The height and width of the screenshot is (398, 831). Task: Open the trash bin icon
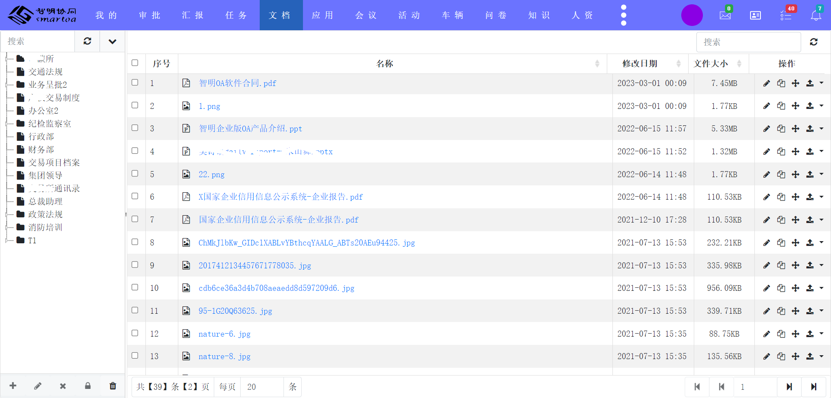(x=113, y=386)
